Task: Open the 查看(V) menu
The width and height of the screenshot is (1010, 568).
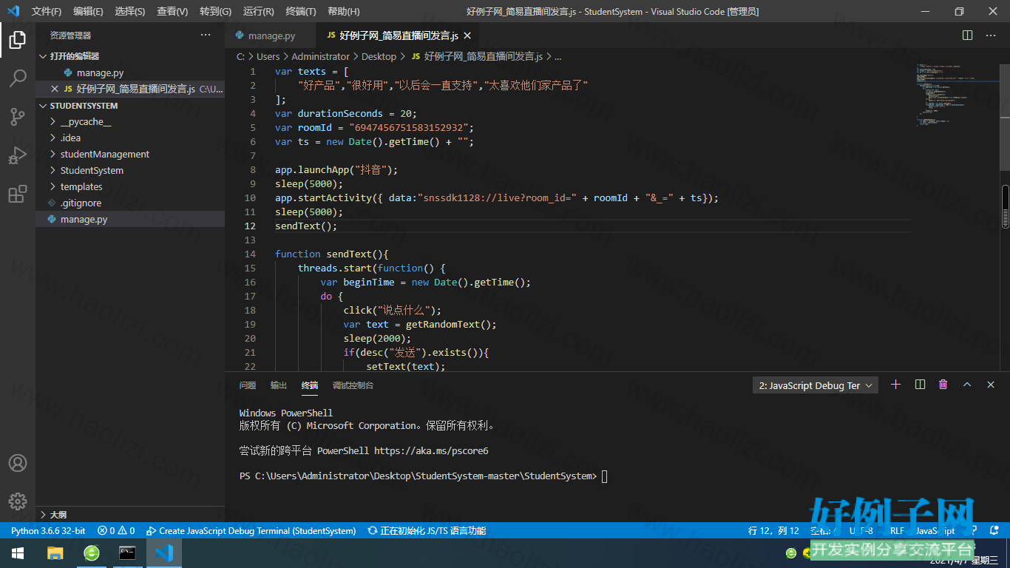Action: (172, 11)
